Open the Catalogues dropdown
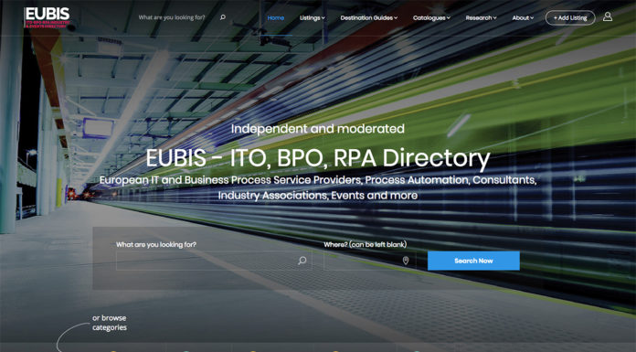 coord(431,18)
